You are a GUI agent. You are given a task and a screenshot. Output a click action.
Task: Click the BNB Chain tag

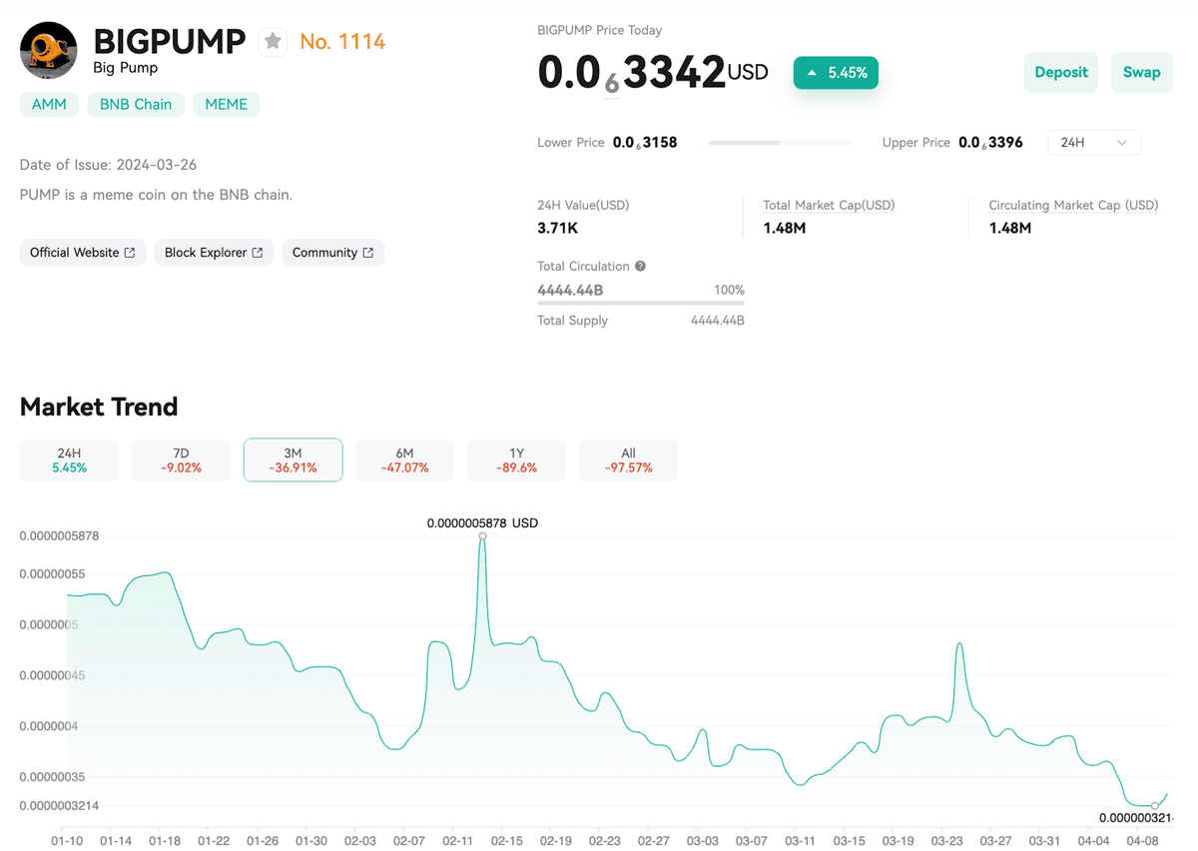[x=136, y=104]
